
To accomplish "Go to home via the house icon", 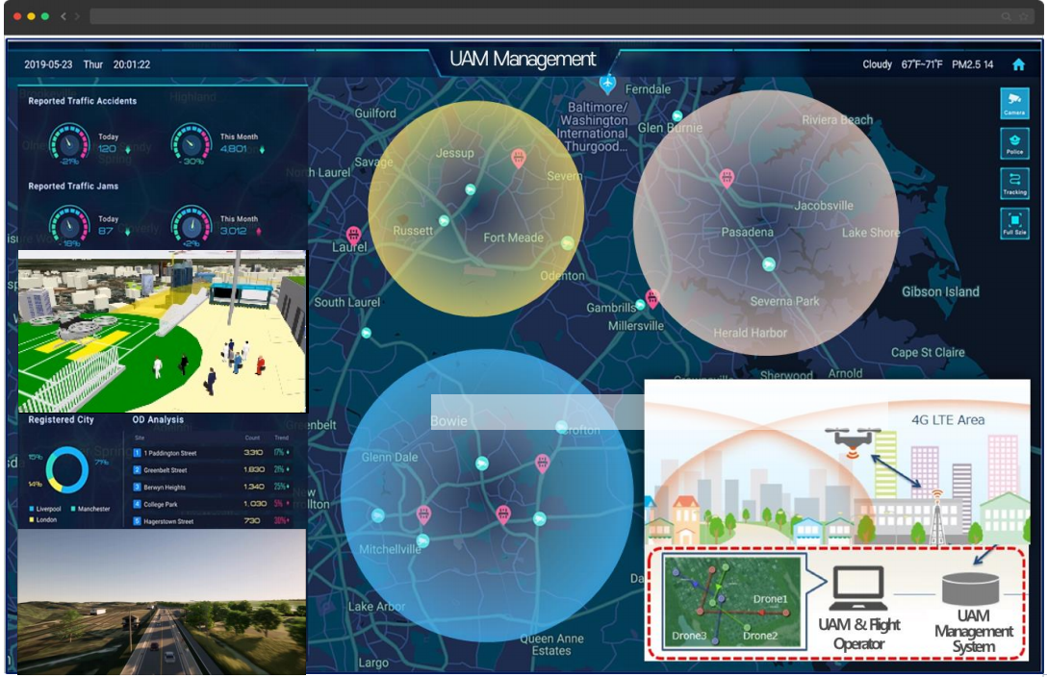I will click(x=1018, y=64).
